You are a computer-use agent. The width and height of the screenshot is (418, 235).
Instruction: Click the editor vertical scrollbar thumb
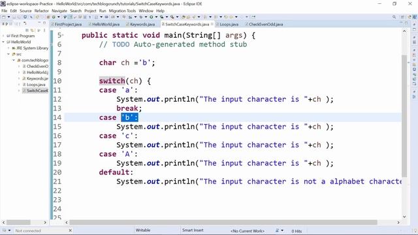(x=404, y=116)
